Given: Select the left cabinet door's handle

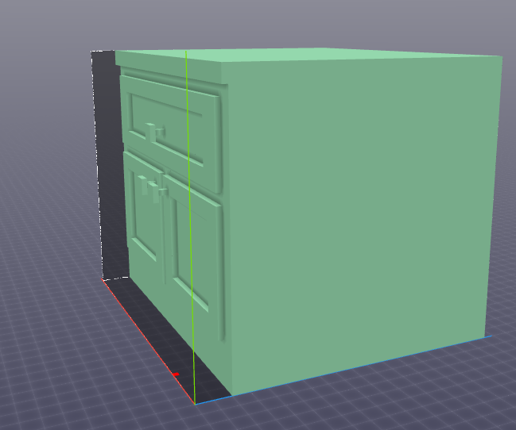Looking at the screenshot, I should [x=147, y=186].
